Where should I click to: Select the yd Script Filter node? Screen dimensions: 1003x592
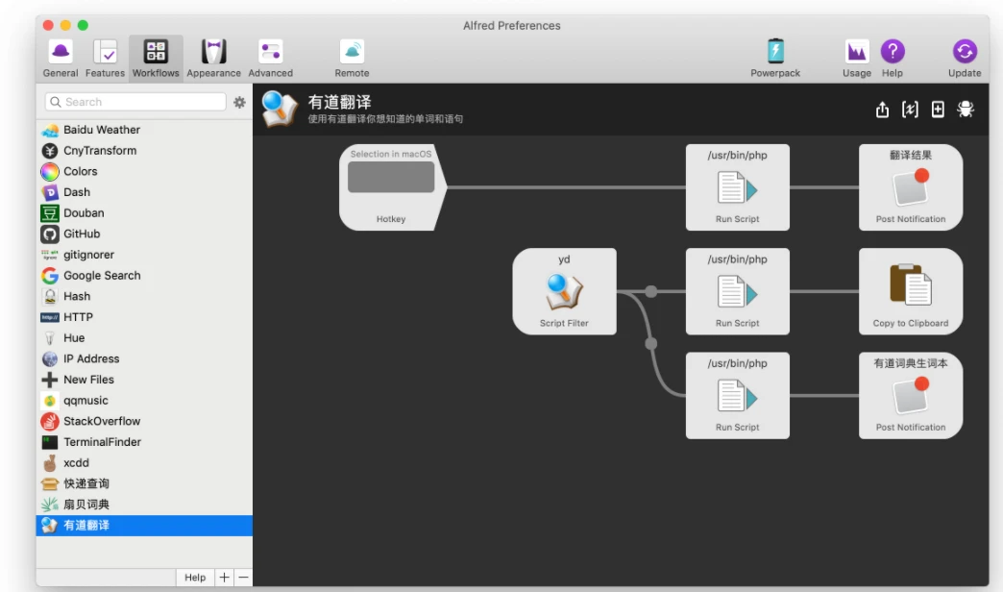point(564,291)
